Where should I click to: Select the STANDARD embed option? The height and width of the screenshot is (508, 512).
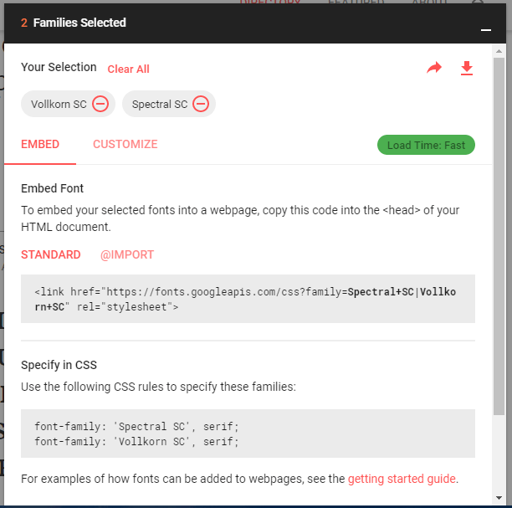pyautogui.click(x=50, y=254)
